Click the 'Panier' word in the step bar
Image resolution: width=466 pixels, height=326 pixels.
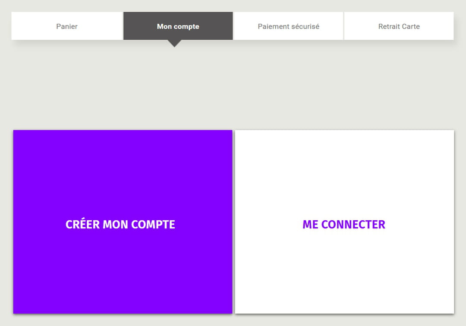coord(67,26)
